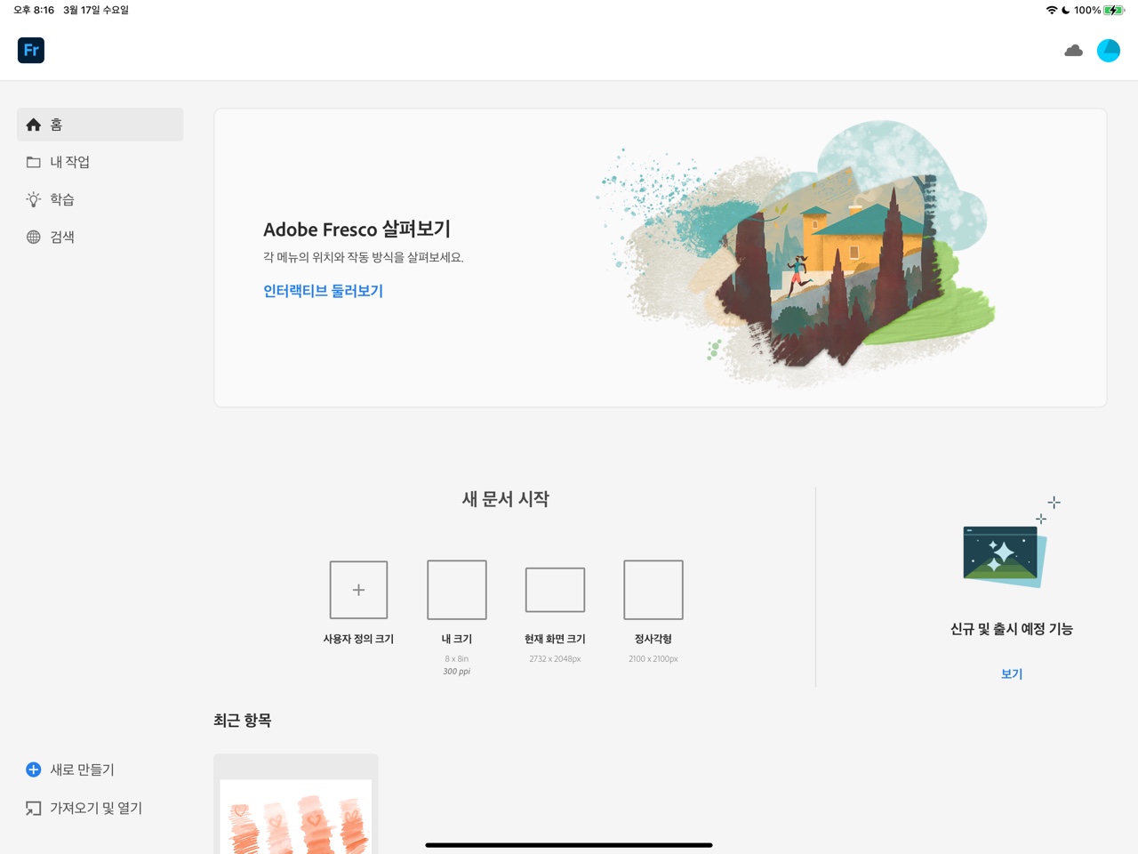The image size is (1138, 854).
Task: Click the 사용자 정의 크기 label
Action: [x=358, y=639]
